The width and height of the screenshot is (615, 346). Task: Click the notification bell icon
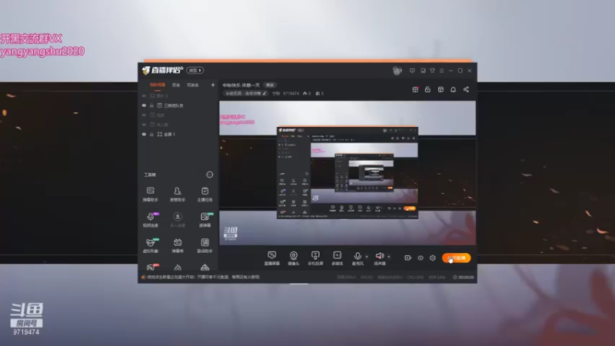(x=453, y=89)
